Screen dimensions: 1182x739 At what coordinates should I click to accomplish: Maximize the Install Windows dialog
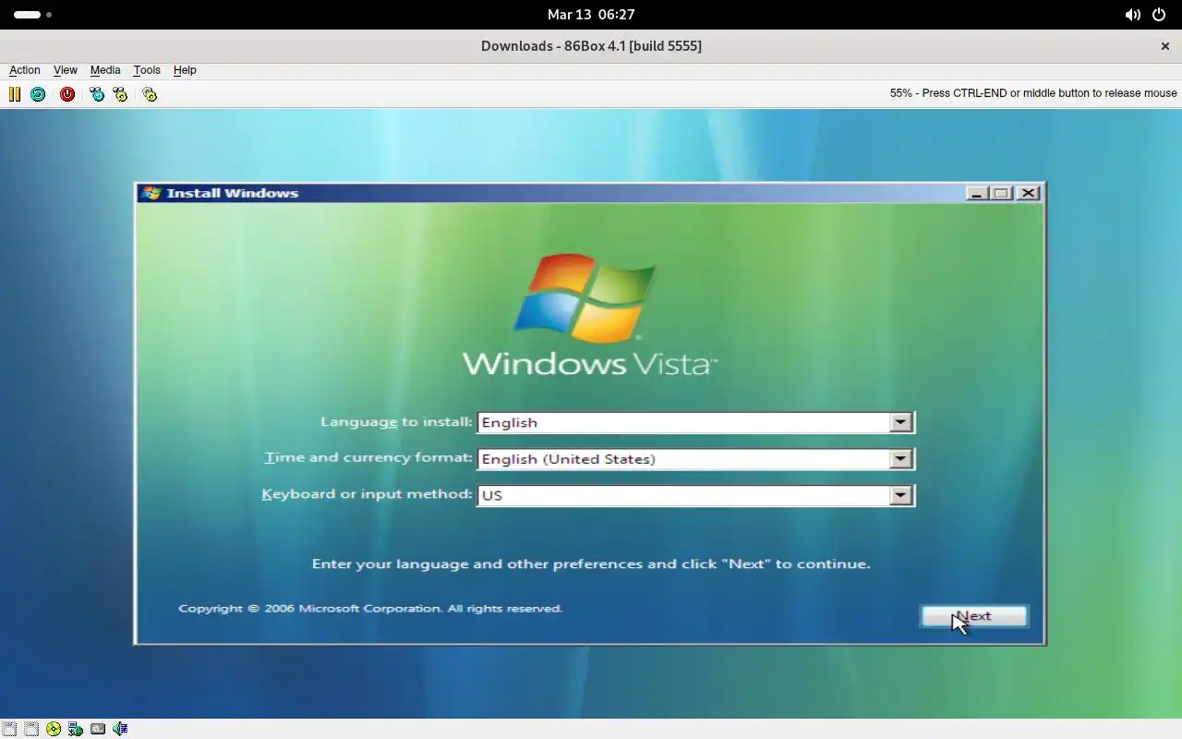pos(1001,193)
